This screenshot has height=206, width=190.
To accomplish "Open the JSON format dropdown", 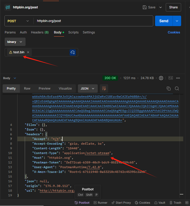I will [x=88, y=89].
